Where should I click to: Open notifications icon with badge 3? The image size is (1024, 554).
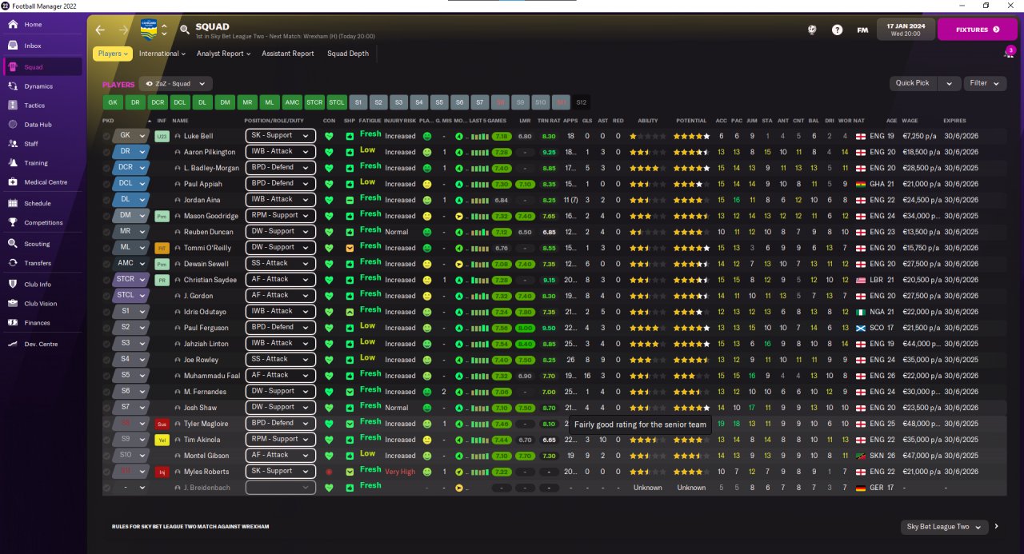(1009, 53)
